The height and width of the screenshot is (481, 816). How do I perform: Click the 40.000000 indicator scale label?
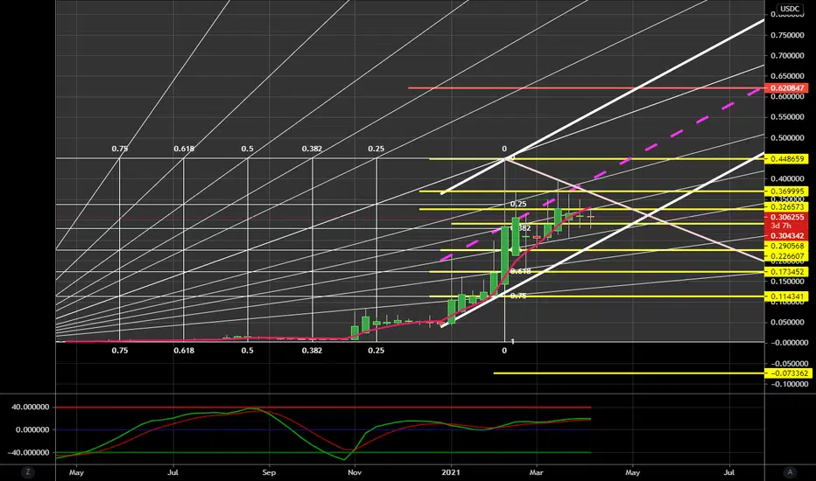(32, 408)
